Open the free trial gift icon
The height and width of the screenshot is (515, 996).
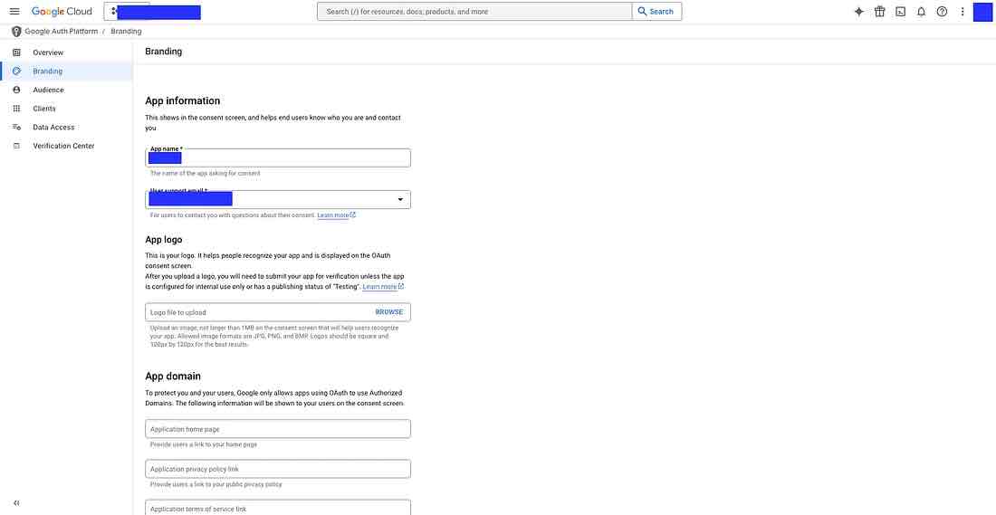880,12
